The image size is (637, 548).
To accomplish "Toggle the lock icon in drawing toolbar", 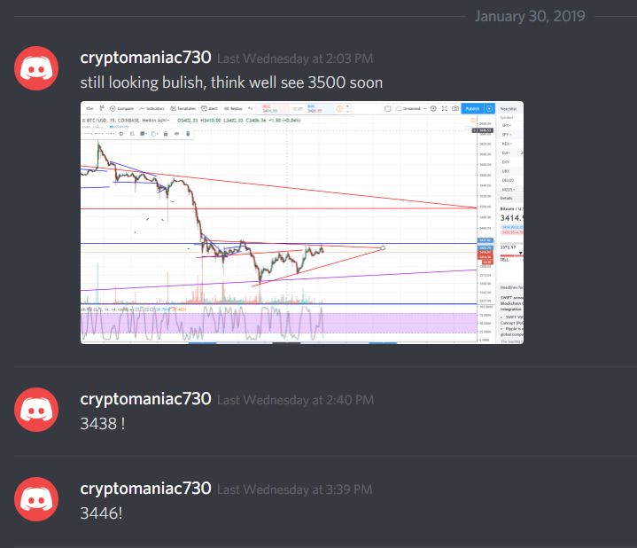I will click(x=166, y=134).
